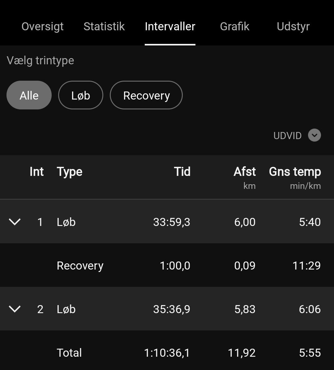Select the Alle step type filter
The image size is (334, 370).
(29, 95)
